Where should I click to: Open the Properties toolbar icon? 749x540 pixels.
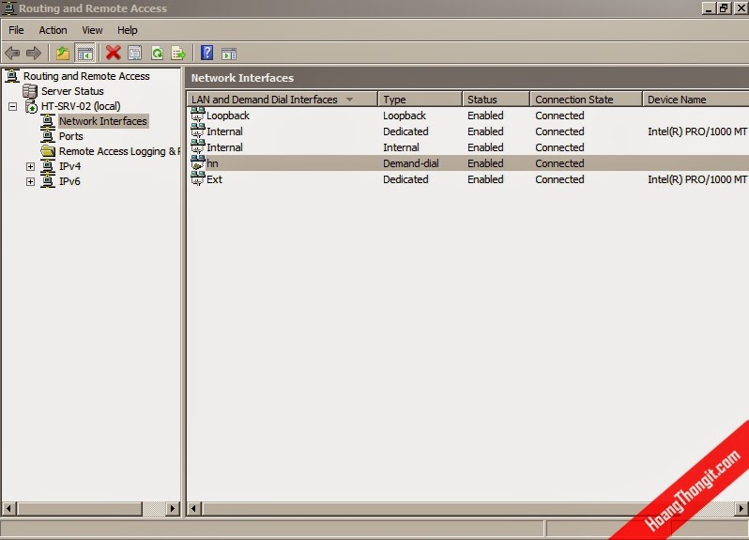(135, 53)
